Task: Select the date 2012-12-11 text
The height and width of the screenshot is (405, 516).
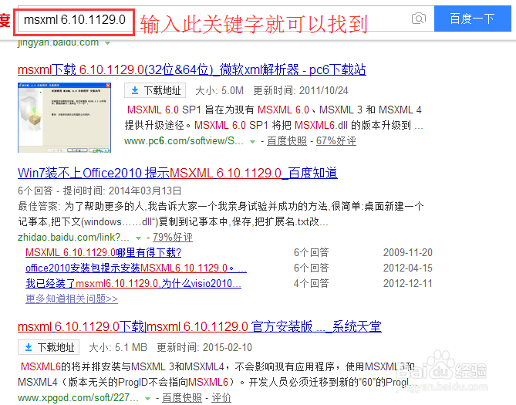Action: tap(408, 284)
